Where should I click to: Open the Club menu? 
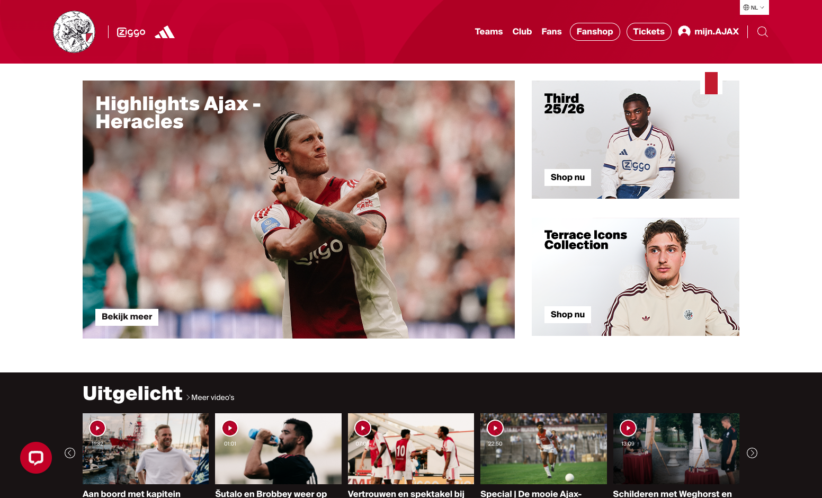(x=522, y=32)
